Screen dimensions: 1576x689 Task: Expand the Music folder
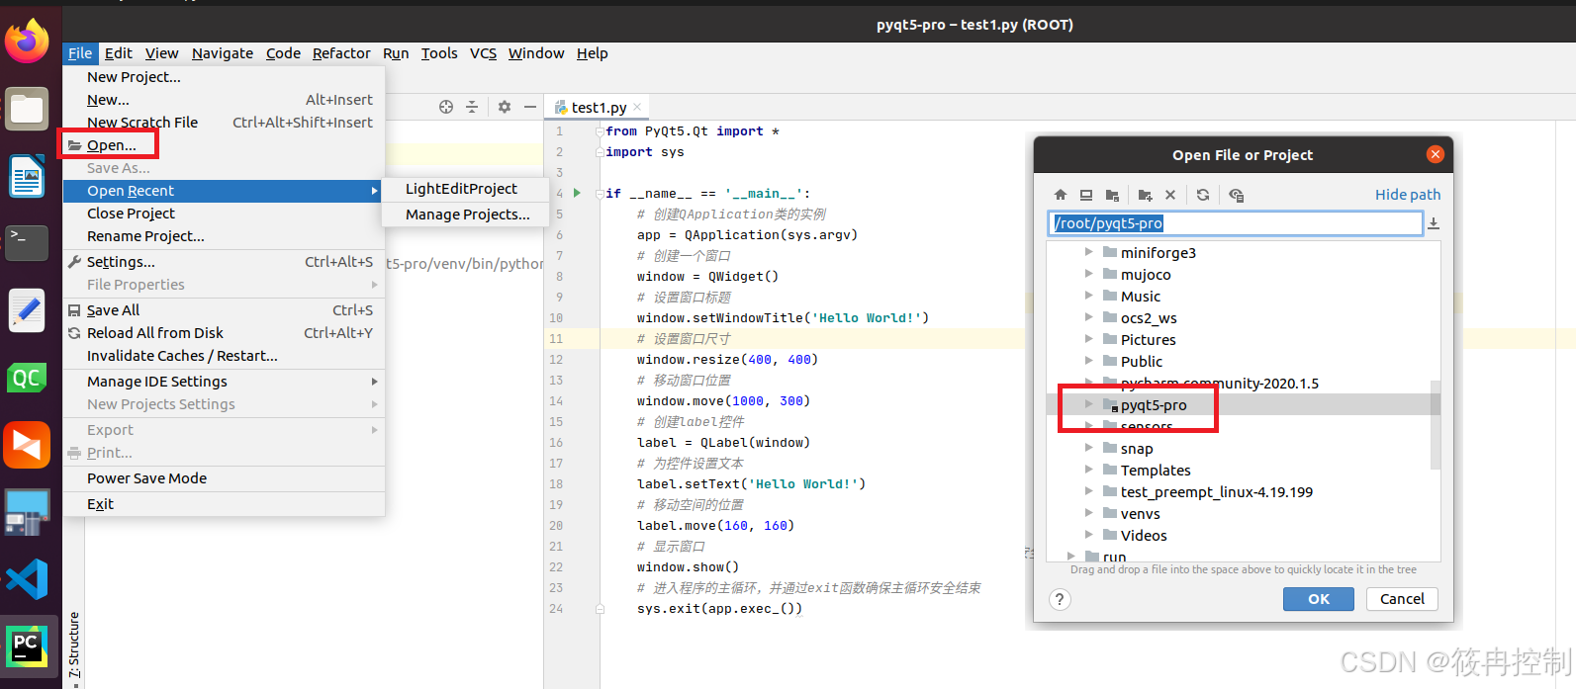coord(1088,296)
